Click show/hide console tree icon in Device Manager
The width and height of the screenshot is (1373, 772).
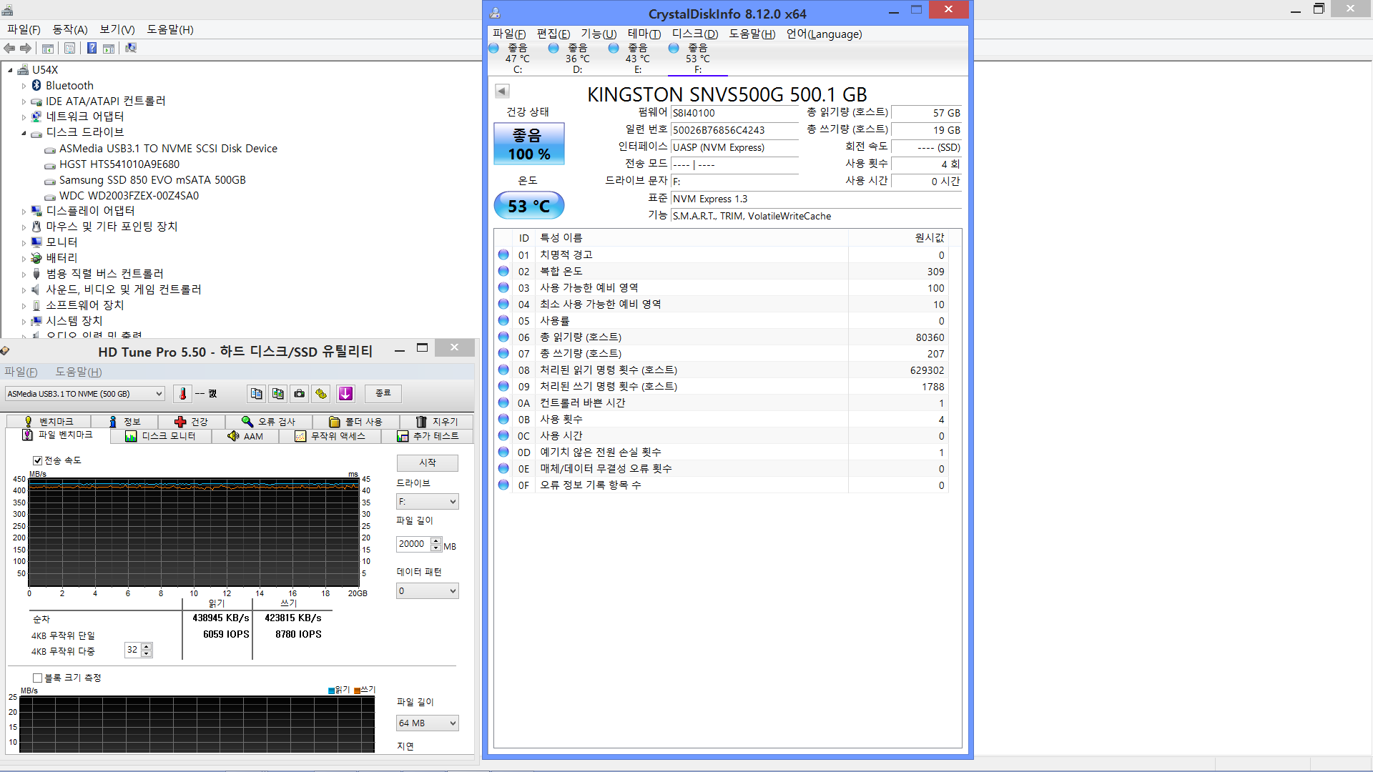[x=48, y=48]
